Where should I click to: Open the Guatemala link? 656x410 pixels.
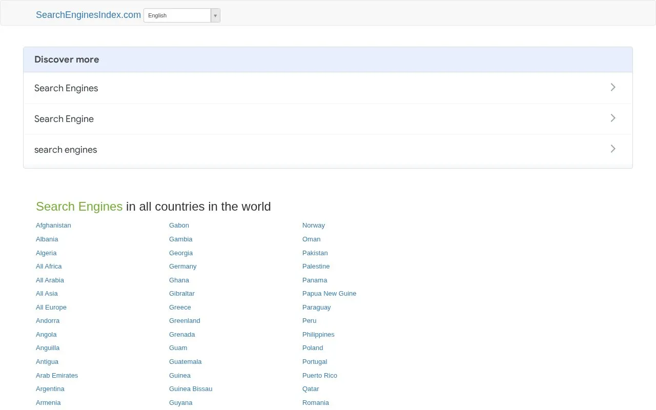[186, 362]
